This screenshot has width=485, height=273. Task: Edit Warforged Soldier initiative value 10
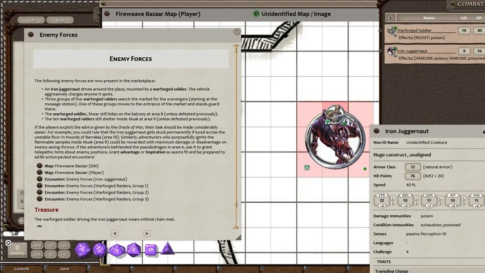pyautogui.click(x=464, y=31)
